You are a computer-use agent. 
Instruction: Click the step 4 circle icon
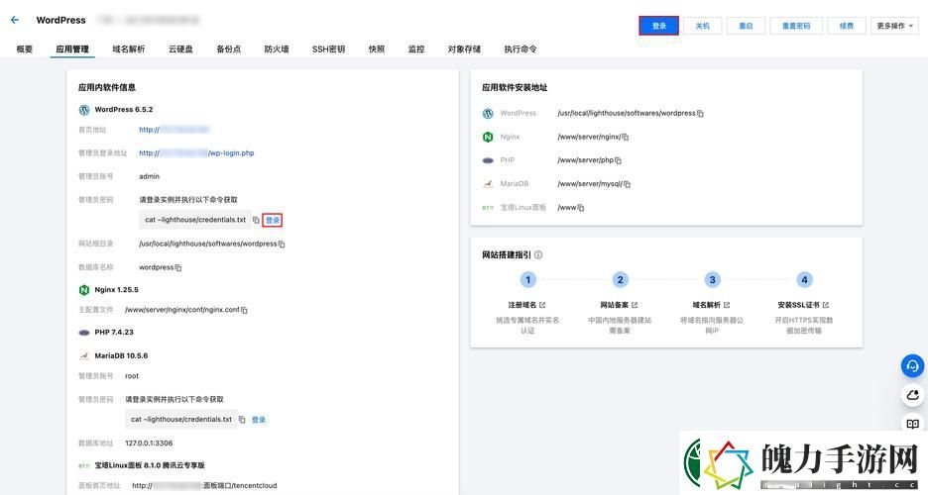[804, 280]
